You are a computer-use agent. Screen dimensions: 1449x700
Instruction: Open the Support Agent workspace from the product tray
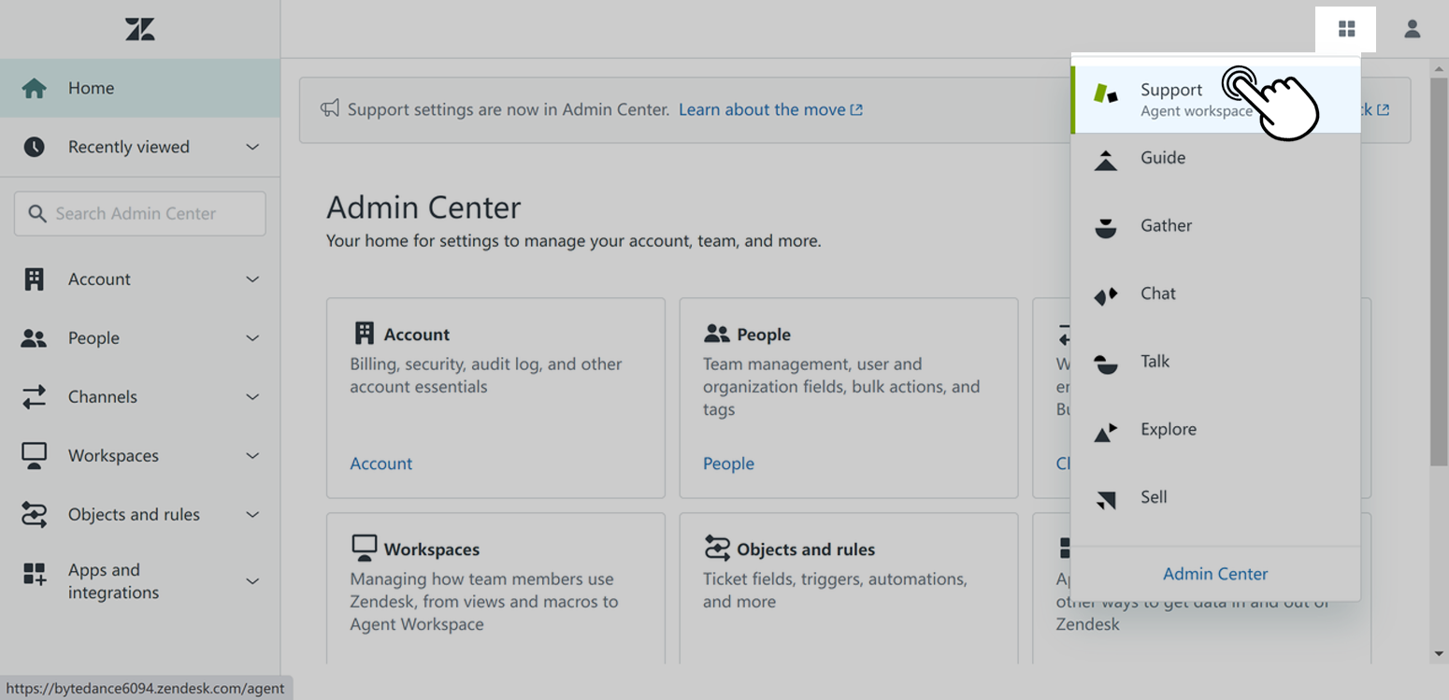pyautogui.click(x=1171, y=90)
